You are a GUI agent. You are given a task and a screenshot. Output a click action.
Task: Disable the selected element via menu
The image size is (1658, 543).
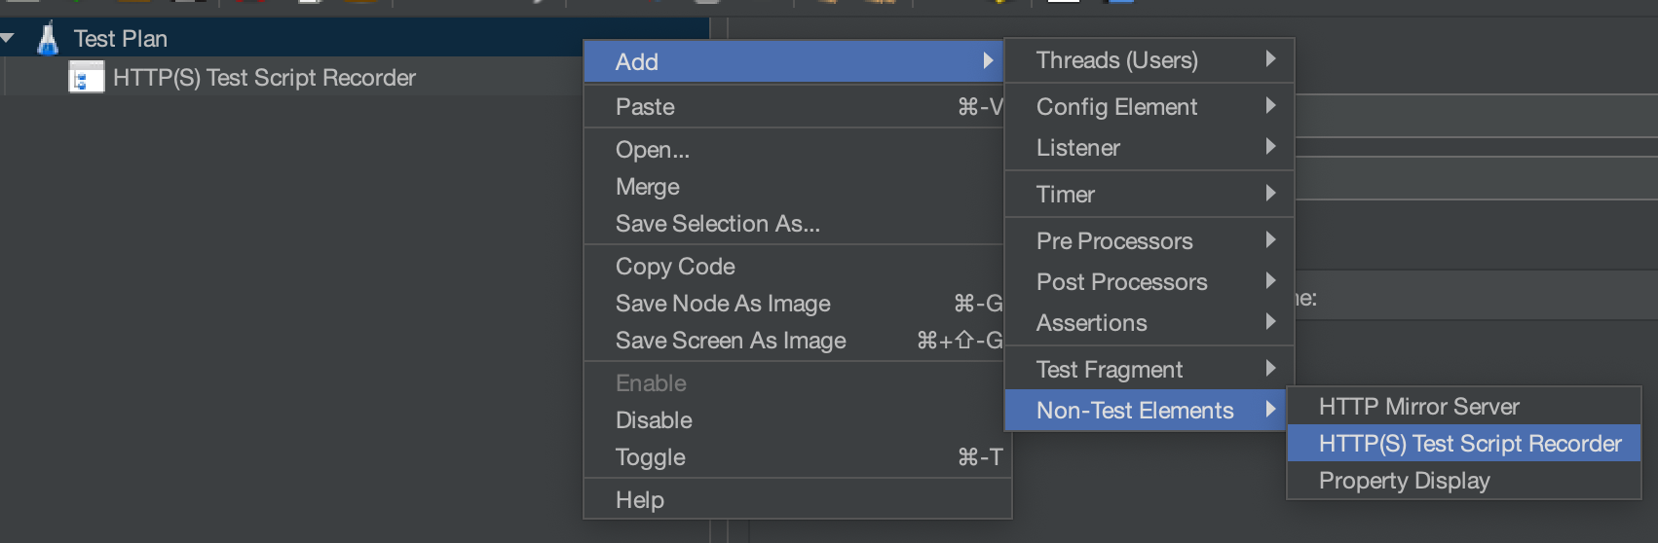click(654, 420)
